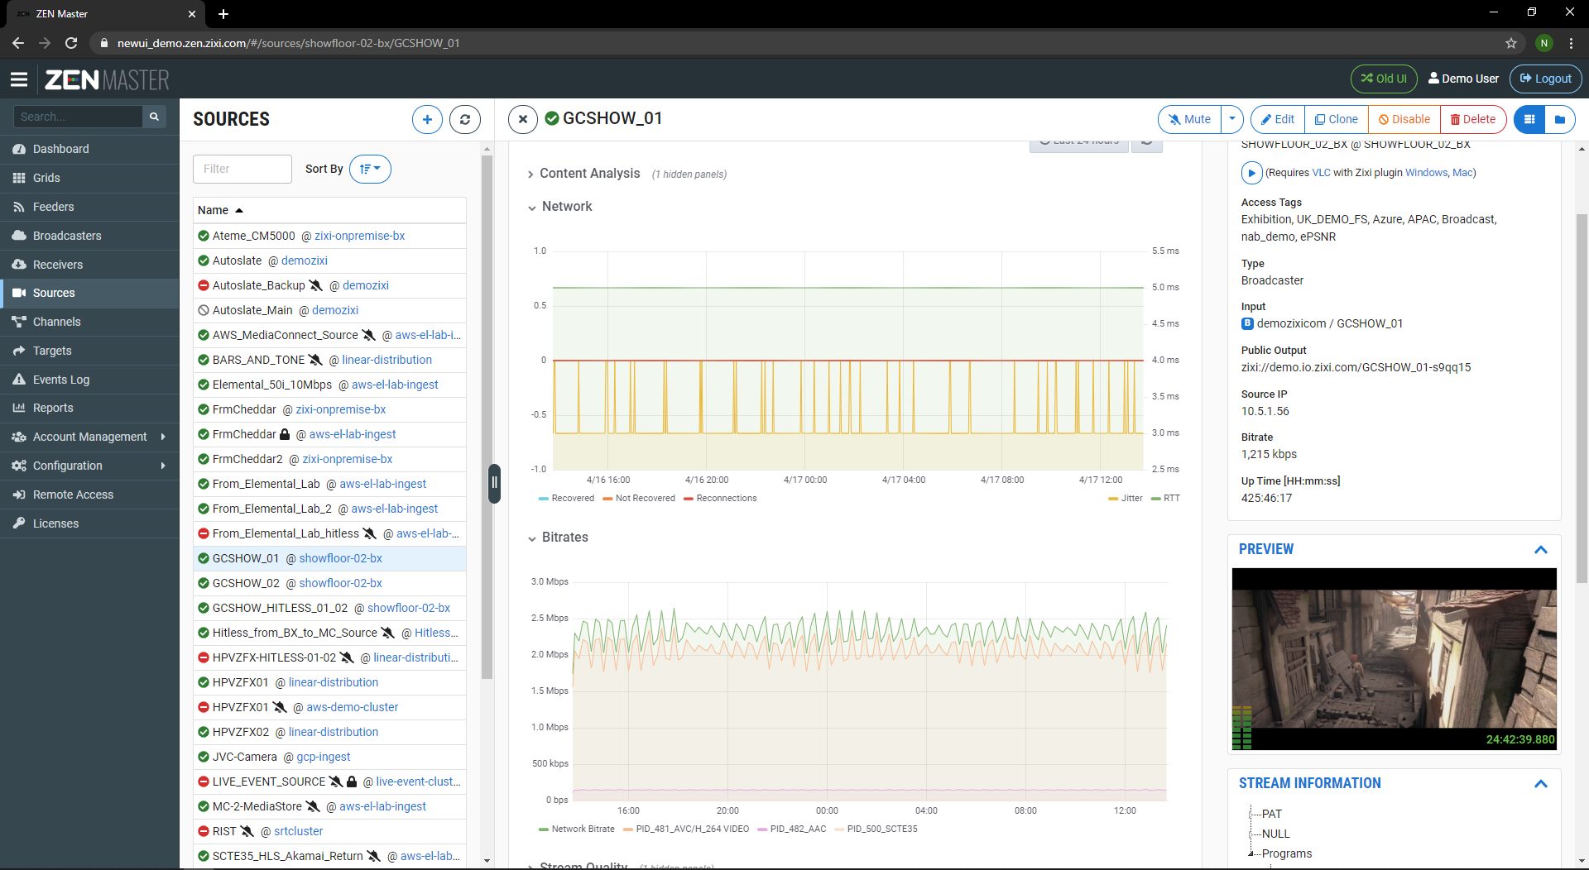Toggle Jitter series in Network legend
The image size is (1589, 870).
point(1131,499)
